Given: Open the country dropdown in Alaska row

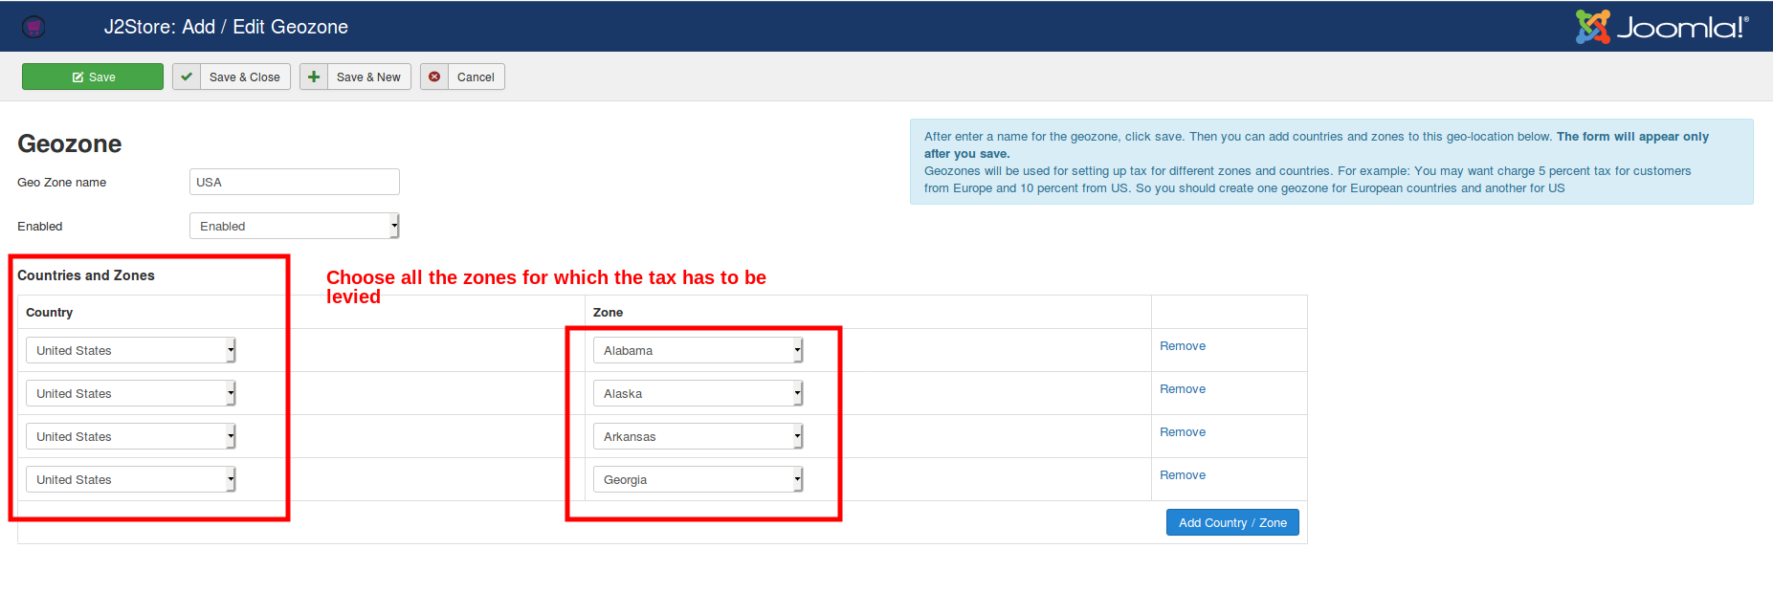Looking at the screenshot, I should pyautogui.click(x=131, y=393).
